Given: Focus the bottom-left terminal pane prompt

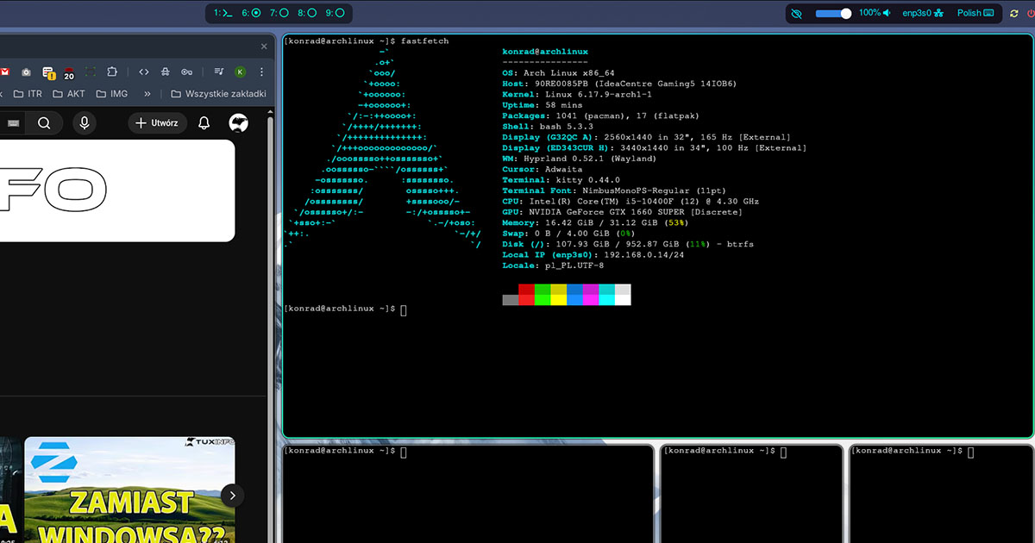Looking at the screenshot, I should pos(345,451).
